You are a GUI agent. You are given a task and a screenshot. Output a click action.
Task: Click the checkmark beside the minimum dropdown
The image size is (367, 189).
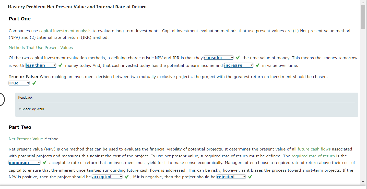coord(45,162)
